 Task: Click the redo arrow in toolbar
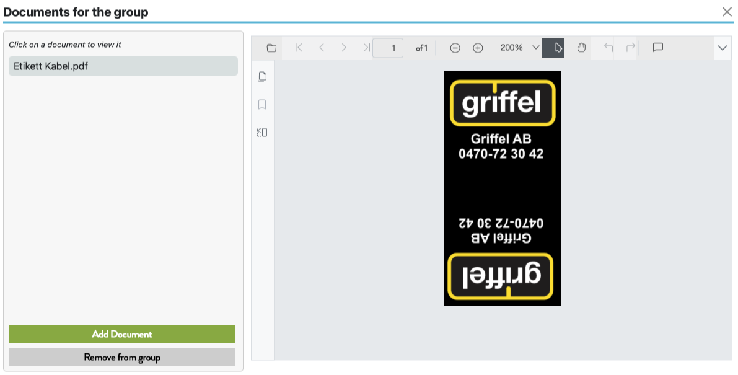pos(631,48)
